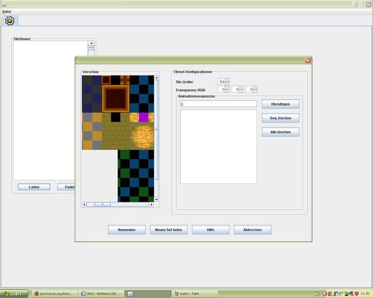The height and width of the screenshot is (298, 373).
Task: Click the Vorschau horizontal scrollbar thumb
Action: coord(103,204)
